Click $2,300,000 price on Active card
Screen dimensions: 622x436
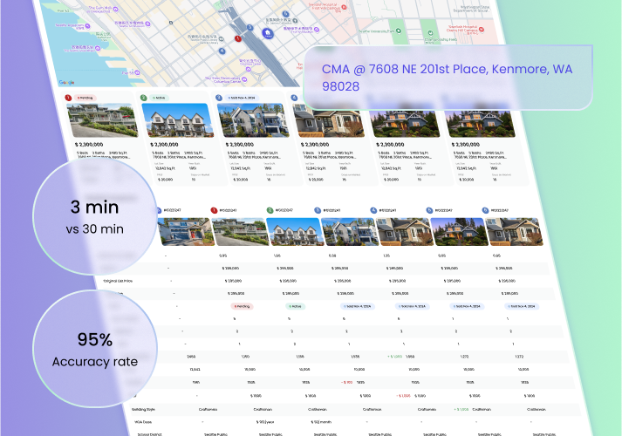164,144
